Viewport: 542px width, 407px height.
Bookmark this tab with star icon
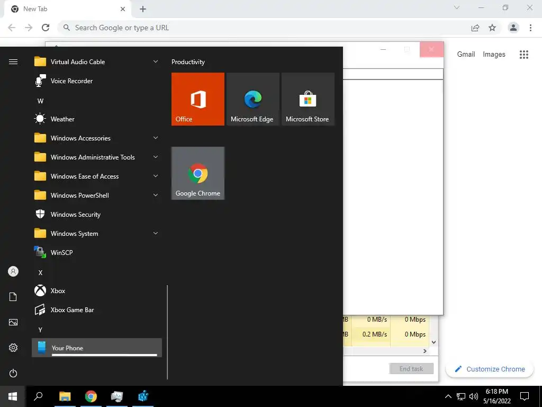click(492, 28)
